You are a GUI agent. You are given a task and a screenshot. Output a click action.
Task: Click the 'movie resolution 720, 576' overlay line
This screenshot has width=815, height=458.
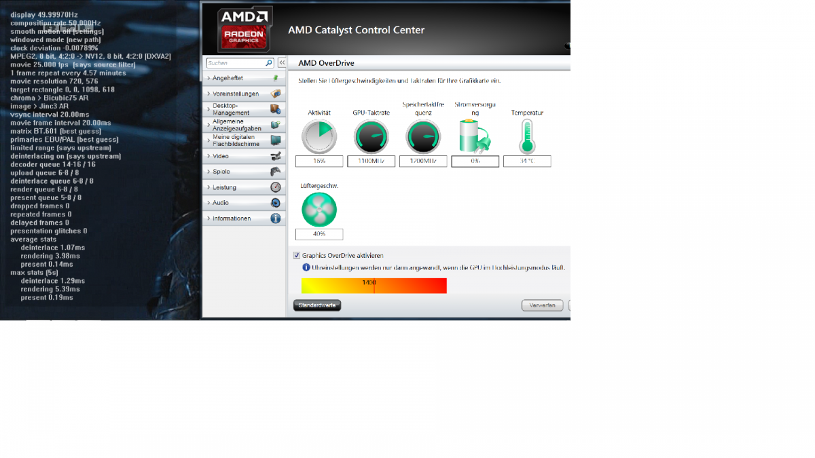54,81
